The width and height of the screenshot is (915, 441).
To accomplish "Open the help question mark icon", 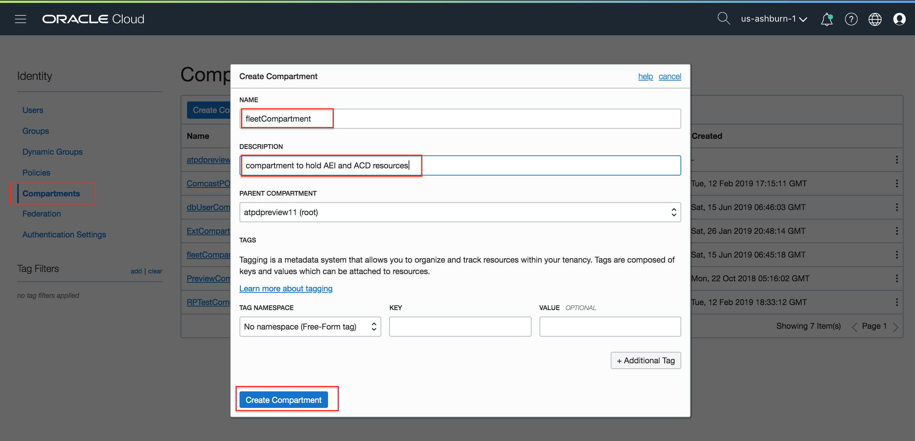I will click(x=851, y=19).
